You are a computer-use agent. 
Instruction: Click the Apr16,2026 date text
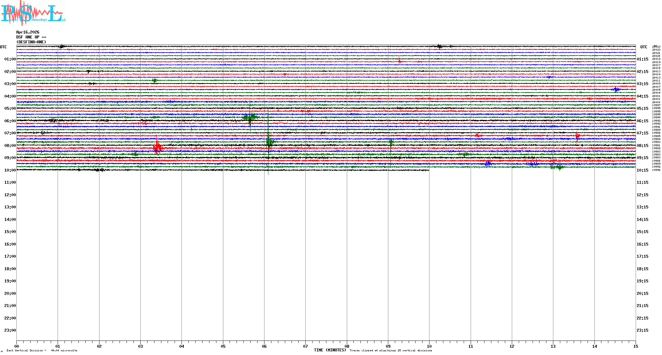coord(28,32)
